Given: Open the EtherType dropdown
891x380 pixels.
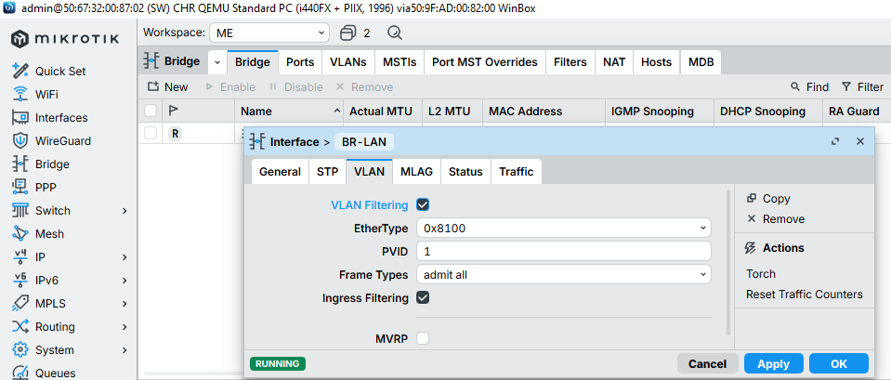Looking at the screenshot, I should click(x=563, y=229).
